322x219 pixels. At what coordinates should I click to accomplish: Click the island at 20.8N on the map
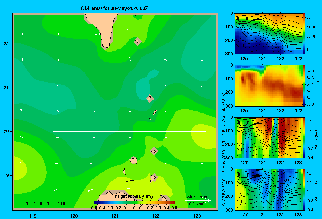coord(150,98)
